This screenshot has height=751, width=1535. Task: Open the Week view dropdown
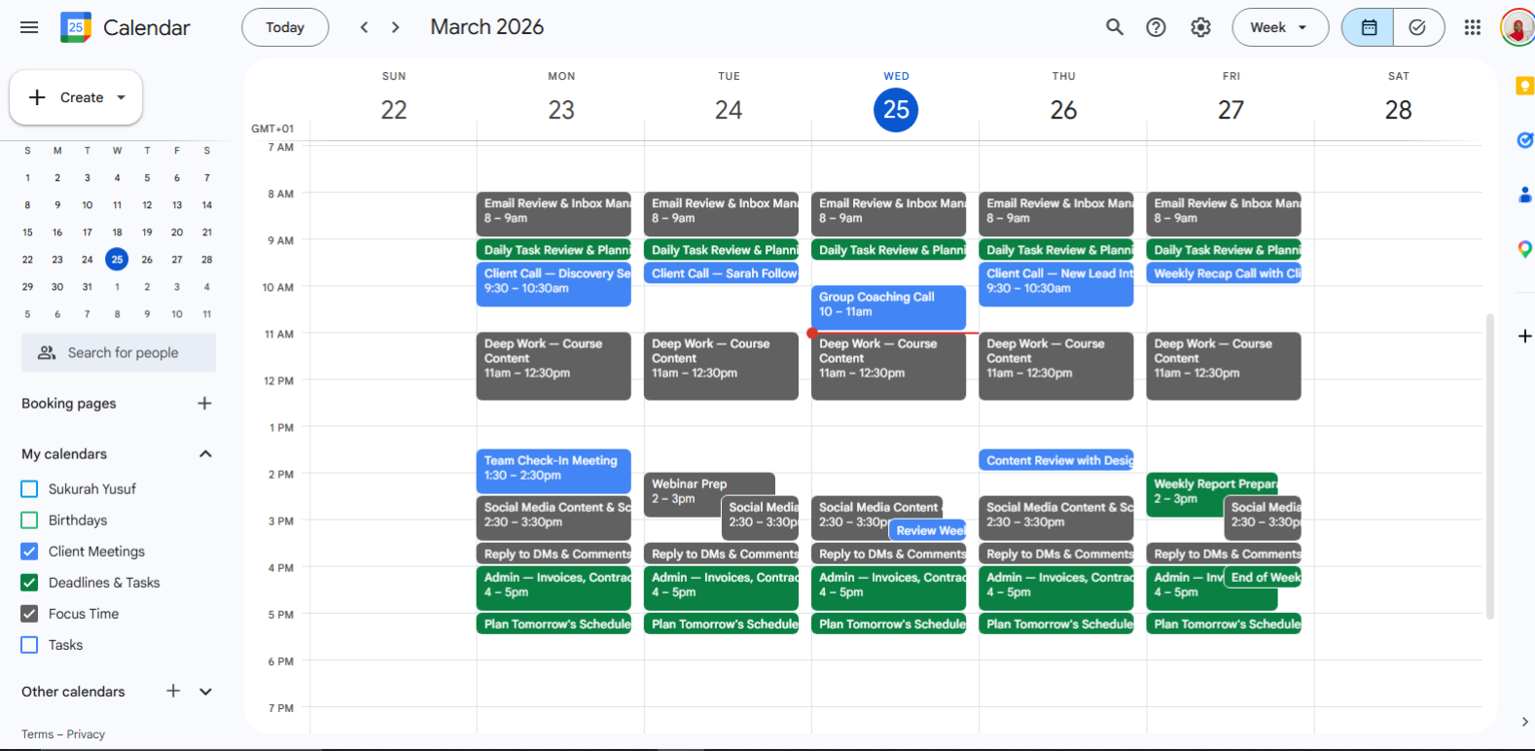coord(1280,27)
